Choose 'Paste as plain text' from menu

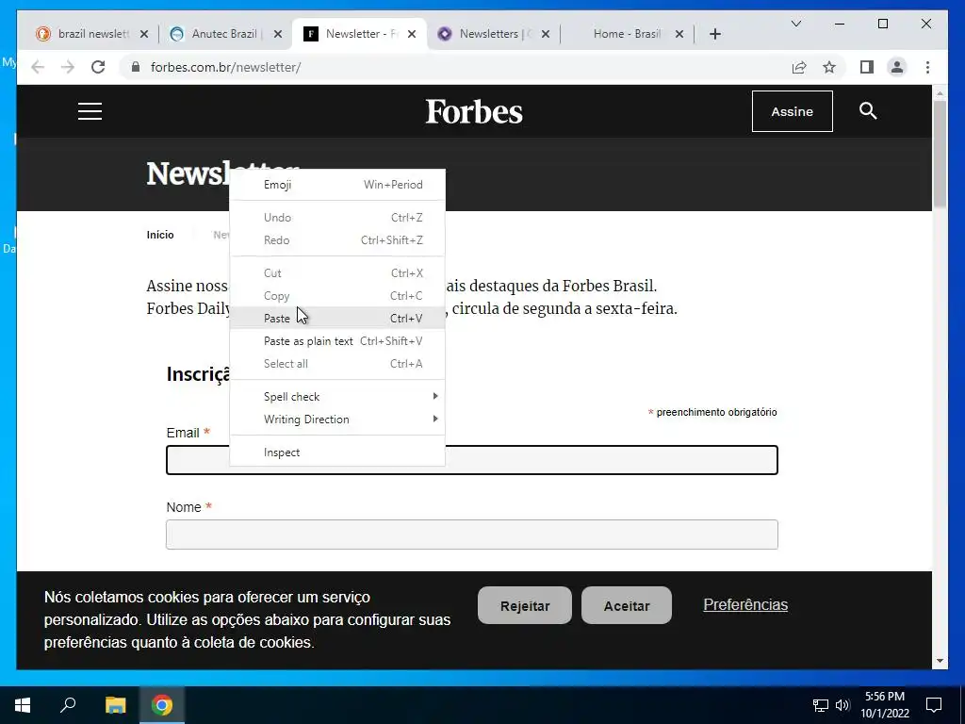pos(337,341)
